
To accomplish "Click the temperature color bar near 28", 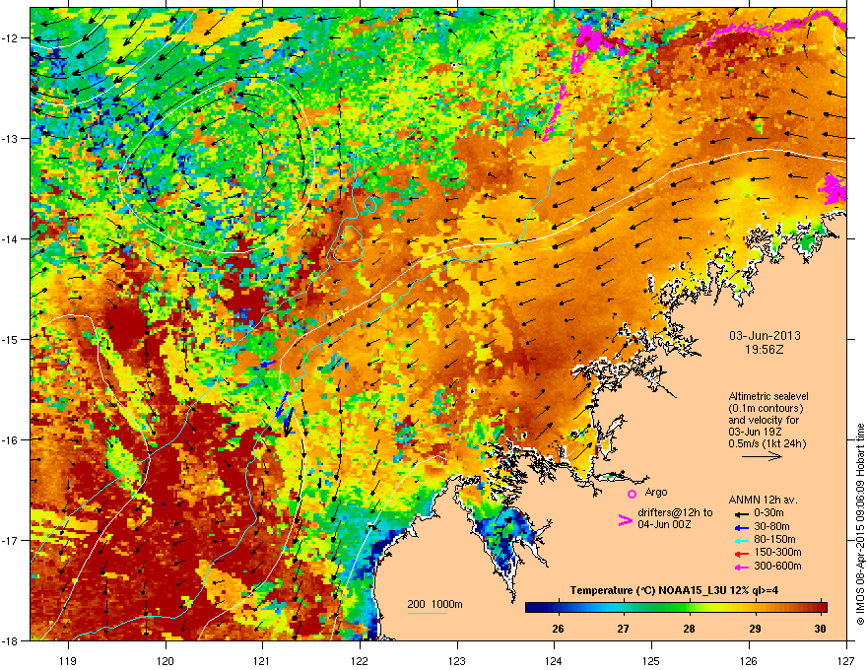I will click(x=689, y=608).
